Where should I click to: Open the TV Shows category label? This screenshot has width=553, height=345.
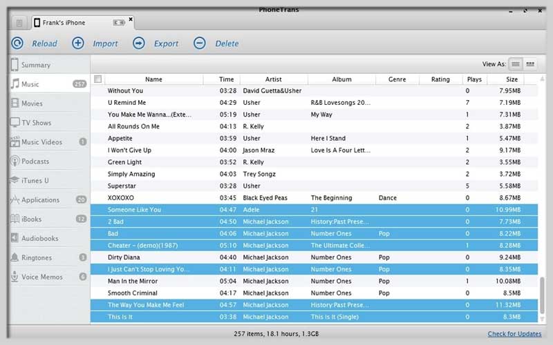click(37, 123)
